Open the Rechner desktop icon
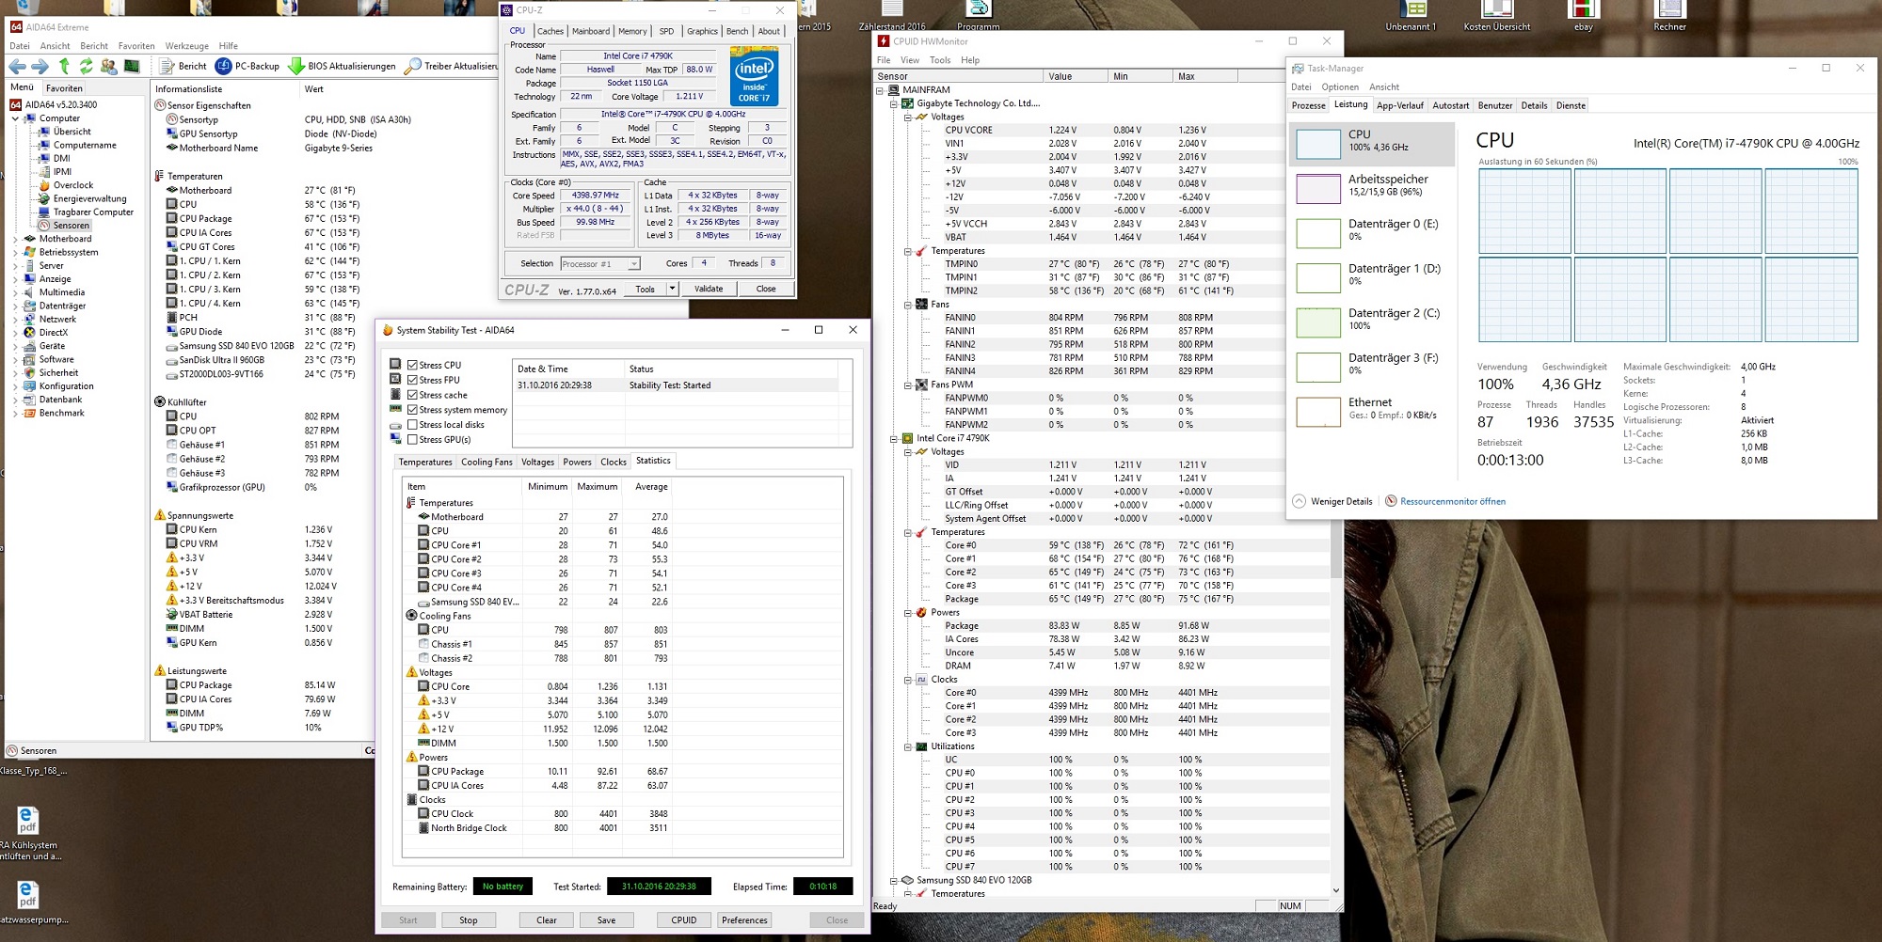 click(1669, 11)
